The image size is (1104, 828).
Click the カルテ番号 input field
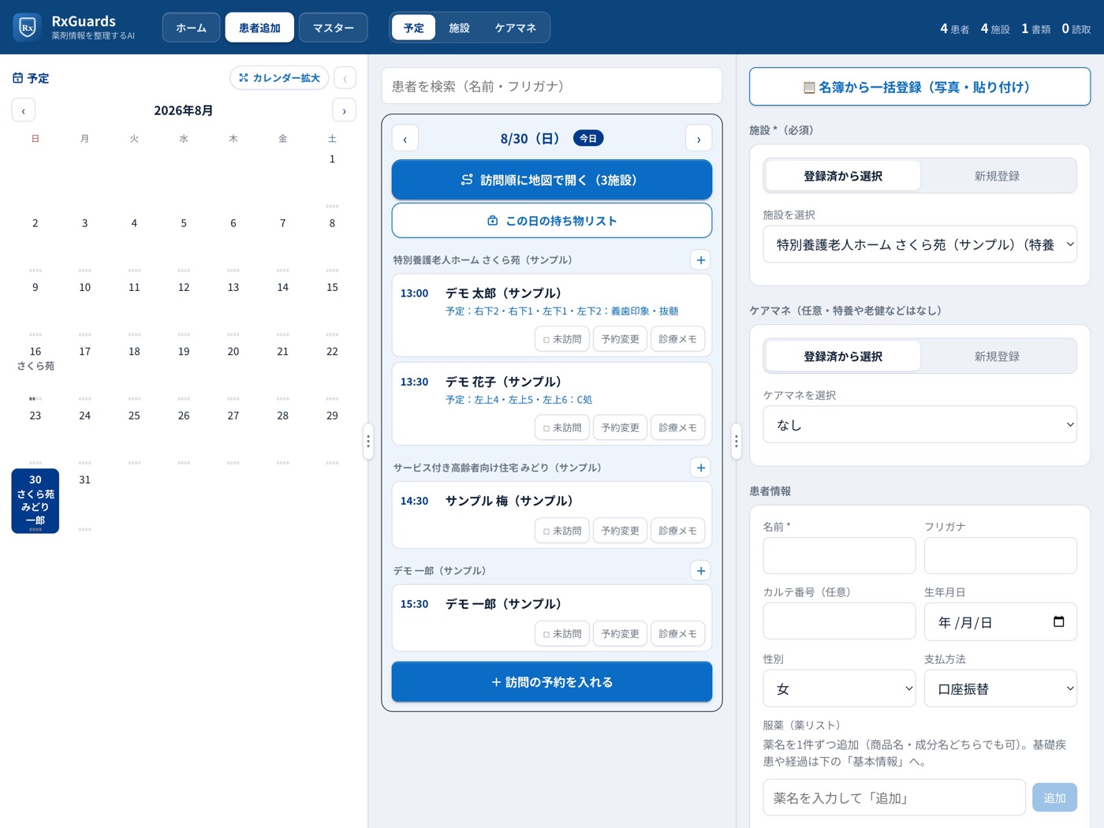coord(839,621)
